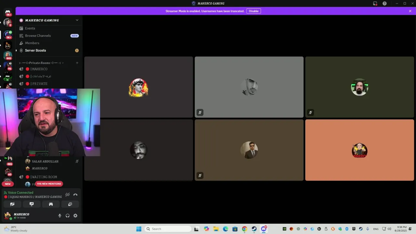Image resolution: width=416 pixels, height=234 pixels.
Task: Open server icon with badge 2
Action: coord(8,23)
